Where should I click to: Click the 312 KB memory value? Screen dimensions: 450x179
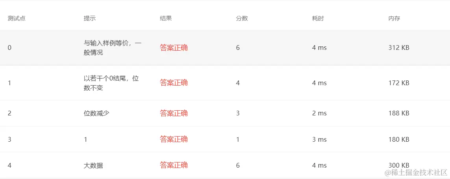[399, 48]
